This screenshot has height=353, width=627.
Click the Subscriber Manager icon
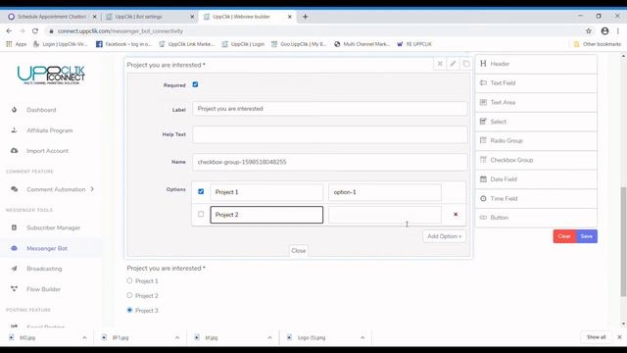point(15,227)
